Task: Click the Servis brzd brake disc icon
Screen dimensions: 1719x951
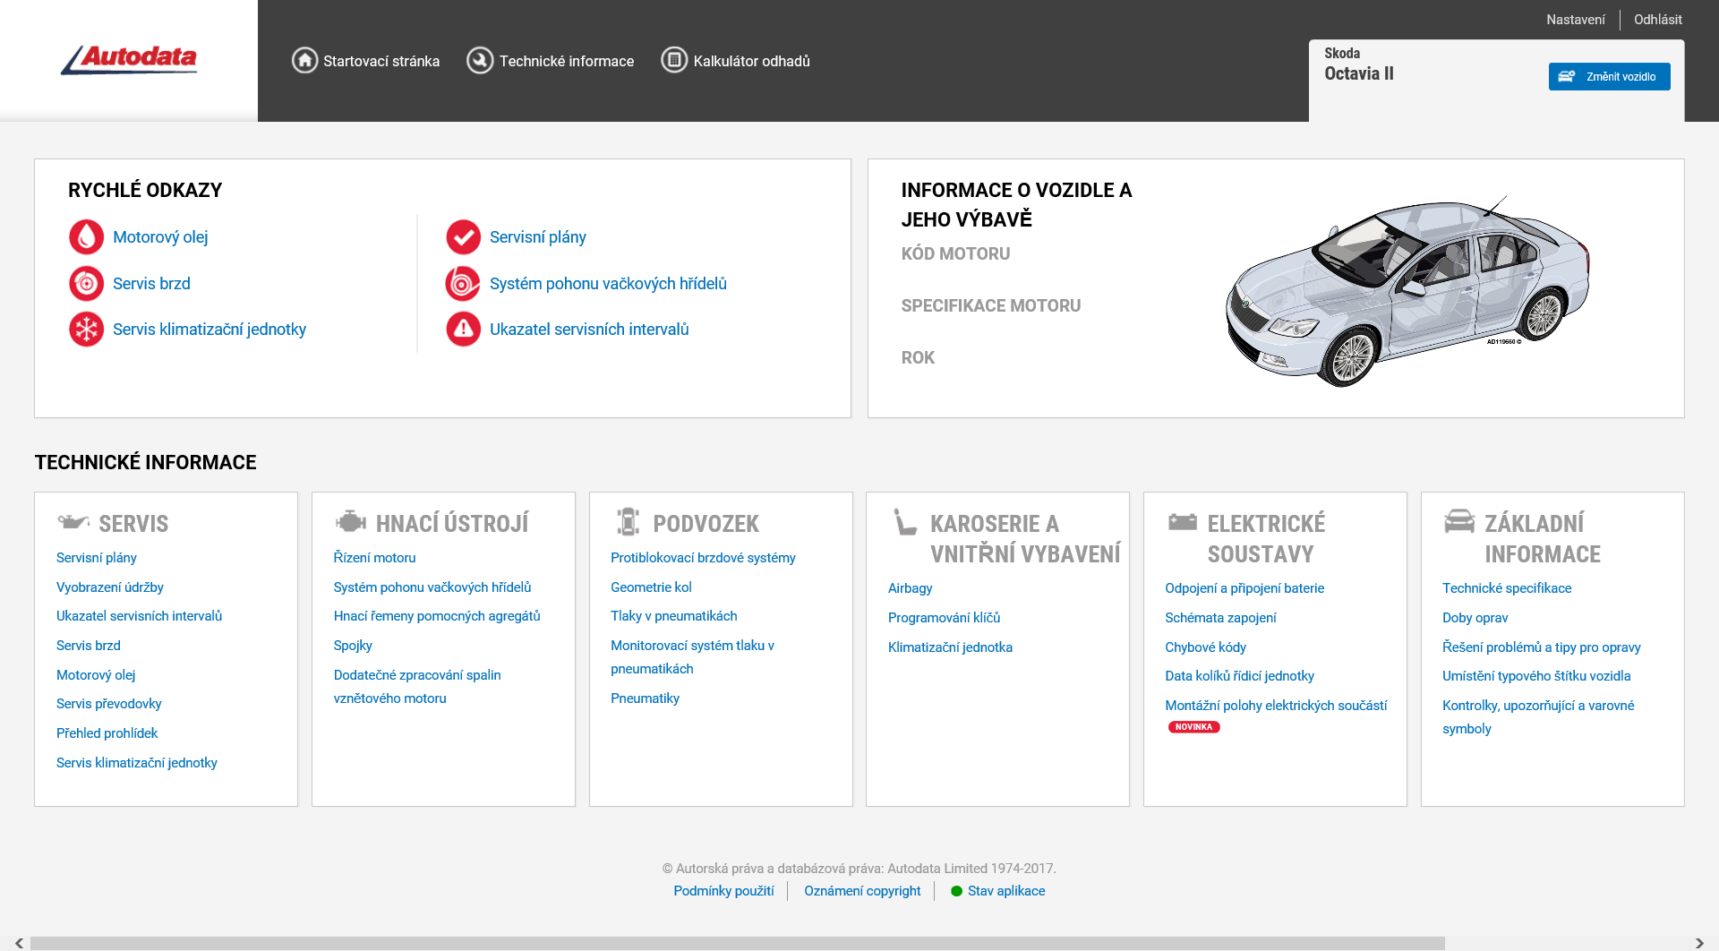Action: click(86, 284)
